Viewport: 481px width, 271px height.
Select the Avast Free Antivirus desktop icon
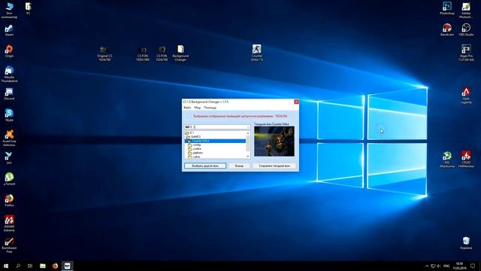tap(9, 139)
